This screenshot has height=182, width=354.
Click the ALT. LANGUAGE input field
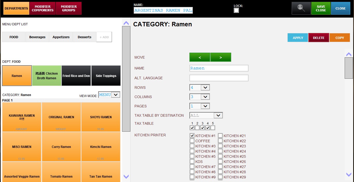219,78
